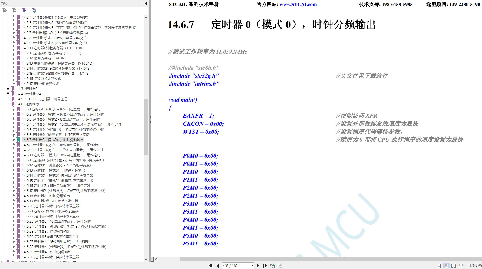Expand the 14.4 定时器3/4 bookmark node
The width and height of the screenshot is (482, 269).
(x=8, y=94)
